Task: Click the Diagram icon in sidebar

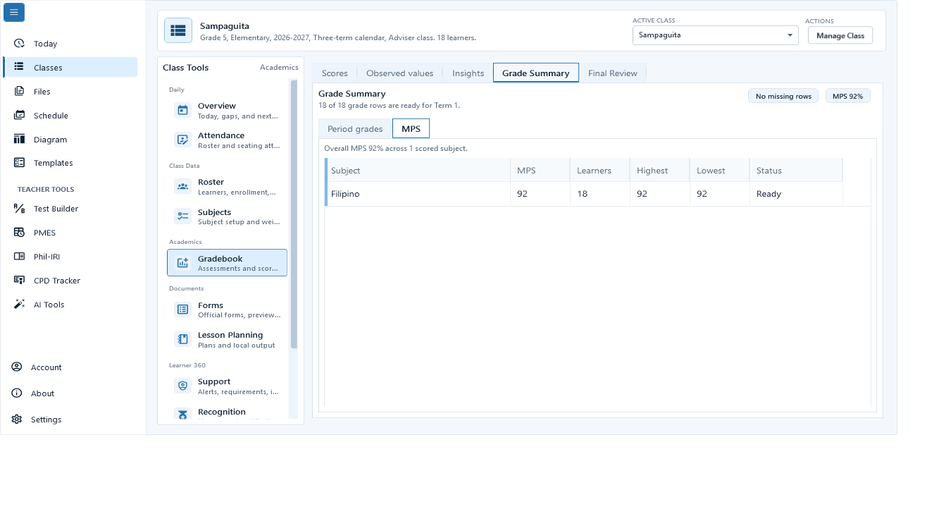Action: pyautogui.click(x=19, y=139)
